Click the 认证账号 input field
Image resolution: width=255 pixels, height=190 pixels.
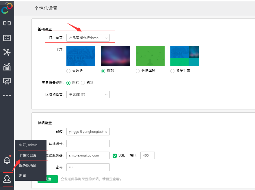click(x=88, y=143)
